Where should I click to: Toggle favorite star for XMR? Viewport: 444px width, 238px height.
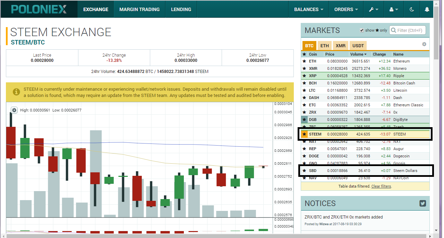(x=304, y=68)
